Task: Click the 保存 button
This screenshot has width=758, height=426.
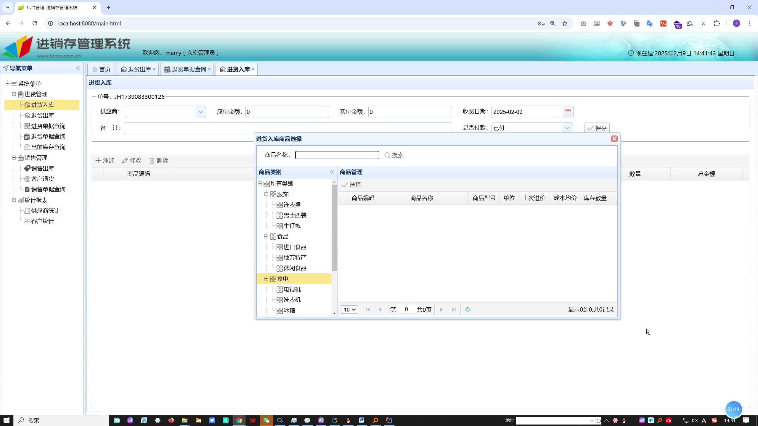Action: pos(597,128)
